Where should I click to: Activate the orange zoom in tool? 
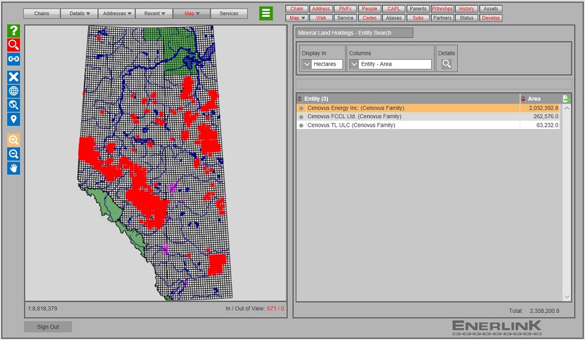click(x=13, y=140)
